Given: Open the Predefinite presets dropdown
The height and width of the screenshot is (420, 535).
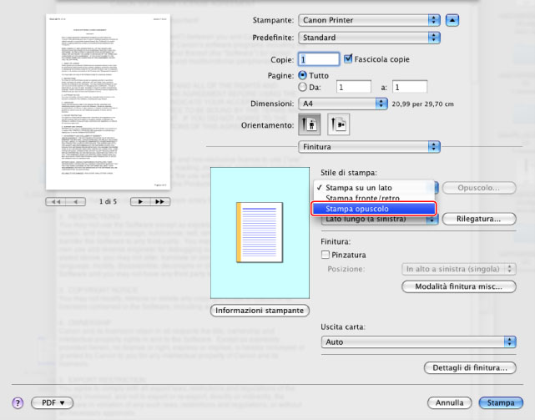Looking at the screenshot, I should coord(370,38).
